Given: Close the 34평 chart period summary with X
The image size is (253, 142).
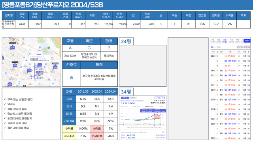Looking at the screenshot, I should (x=163, y=132).
